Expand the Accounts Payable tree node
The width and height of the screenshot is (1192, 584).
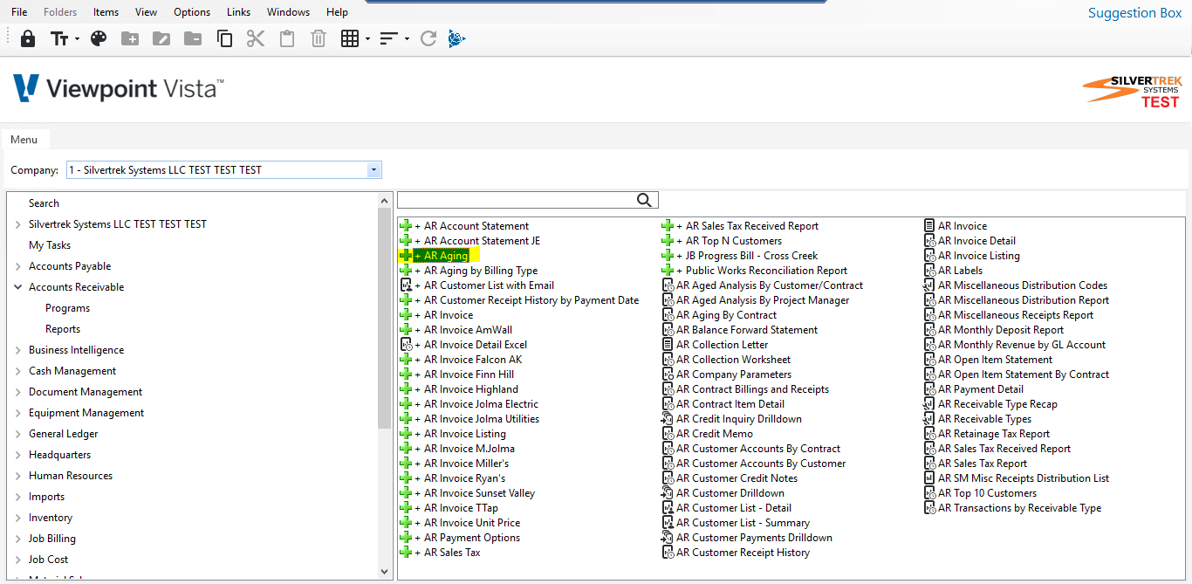point(18,266)
